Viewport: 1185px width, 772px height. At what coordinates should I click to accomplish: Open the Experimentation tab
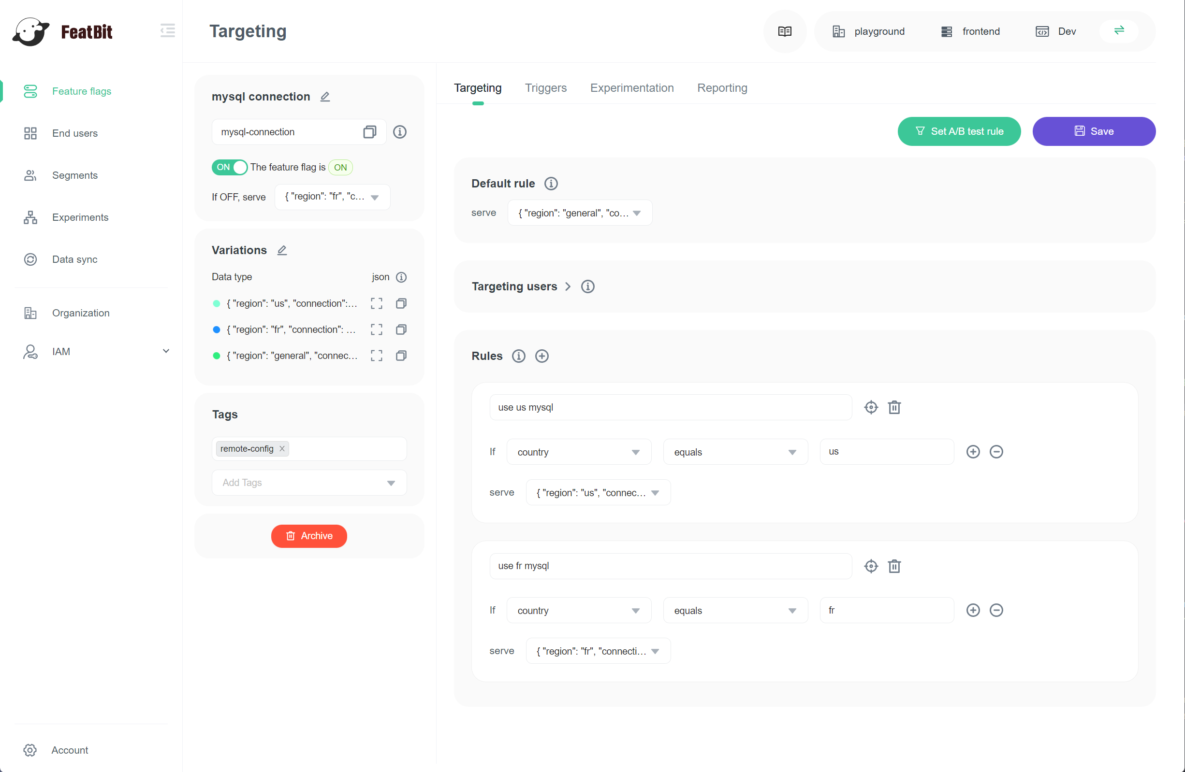coord(632,88)
